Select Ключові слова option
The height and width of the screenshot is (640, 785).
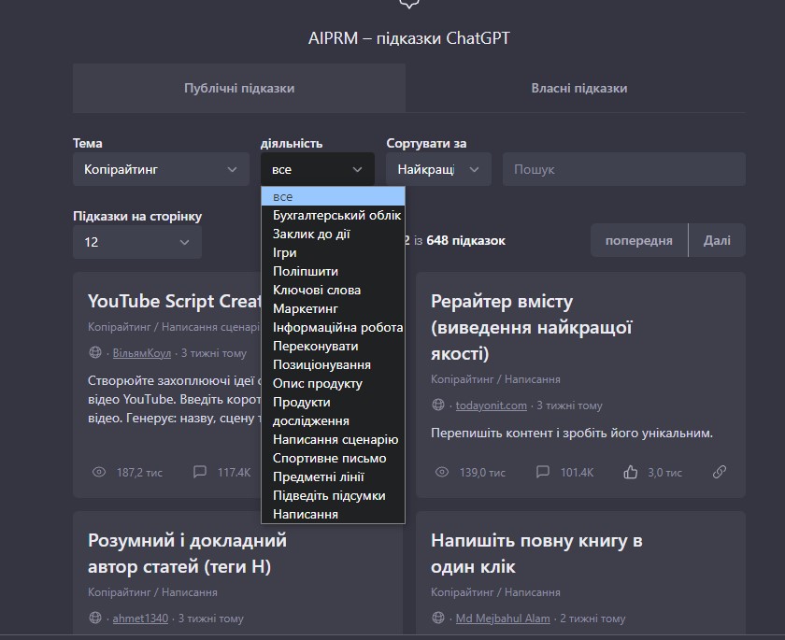[x=333, y=290]
